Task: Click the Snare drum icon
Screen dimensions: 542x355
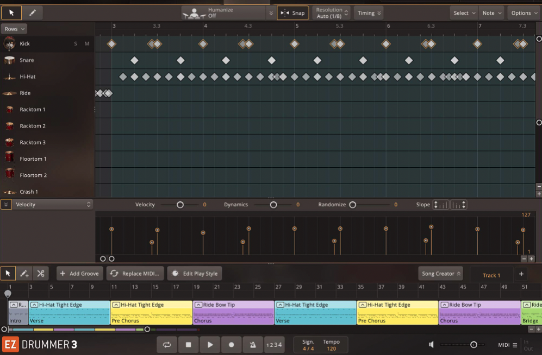Action: pos(9,60)
